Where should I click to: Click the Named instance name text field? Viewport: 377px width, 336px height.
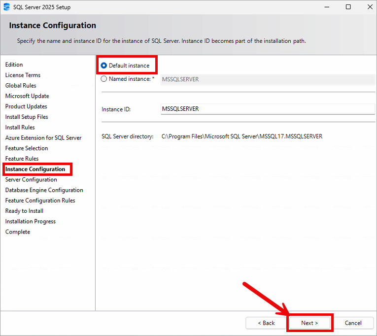(x=268, y=79)
